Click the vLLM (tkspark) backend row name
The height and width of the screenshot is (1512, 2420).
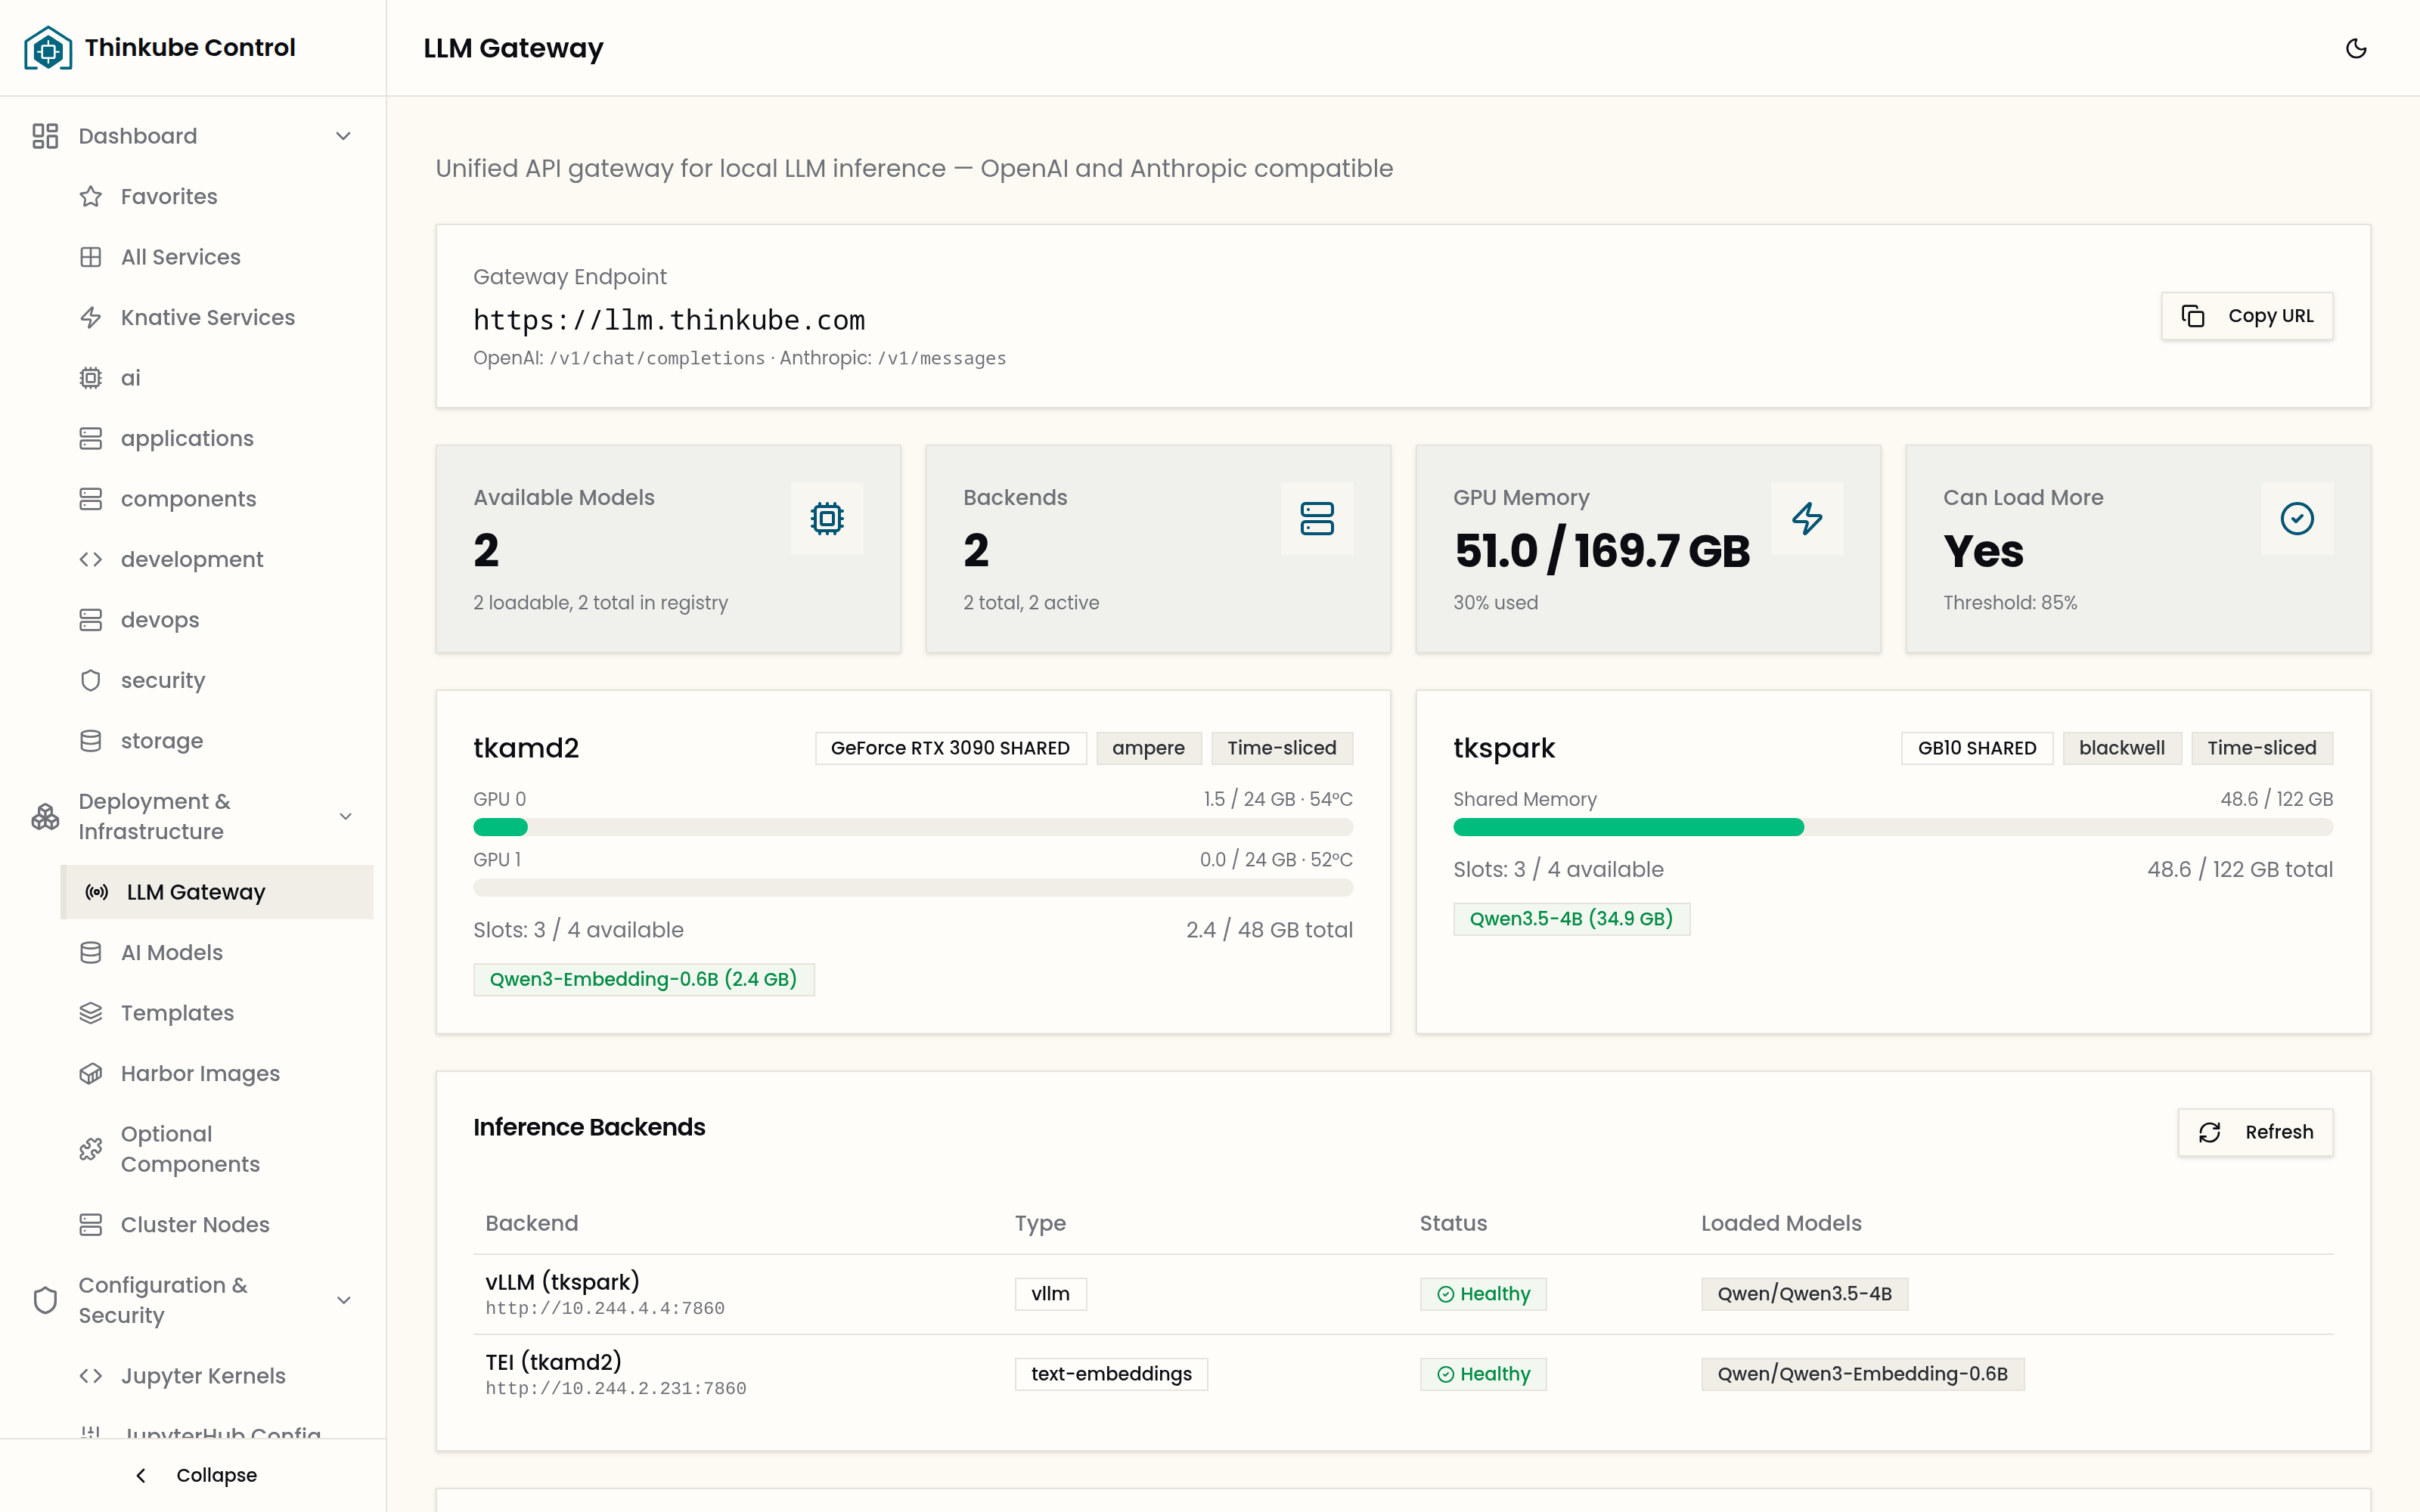pos(562,1281)
